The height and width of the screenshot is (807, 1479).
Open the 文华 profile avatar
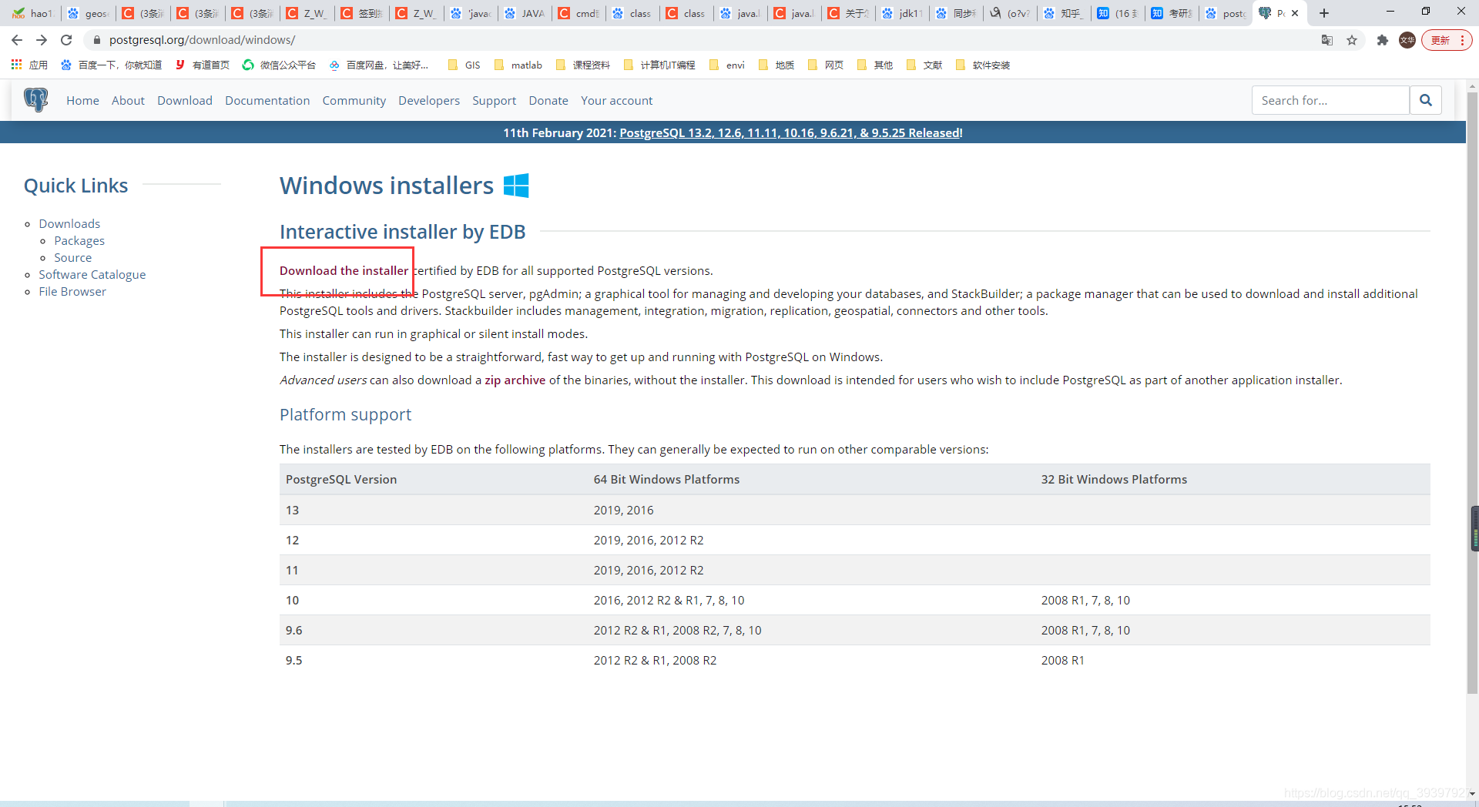point(1407,40)
